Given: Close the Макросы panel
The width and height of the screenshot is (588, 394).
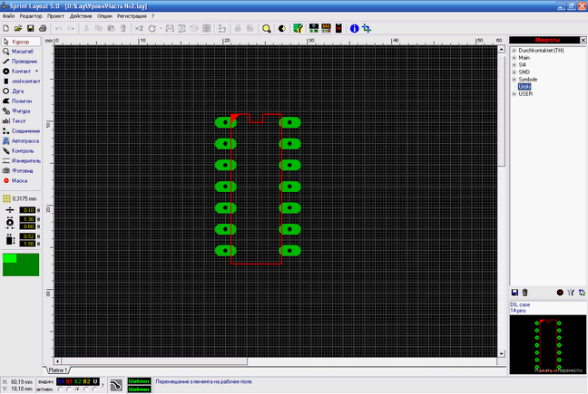Looking at the screenshot, I should tap(583, 40).
